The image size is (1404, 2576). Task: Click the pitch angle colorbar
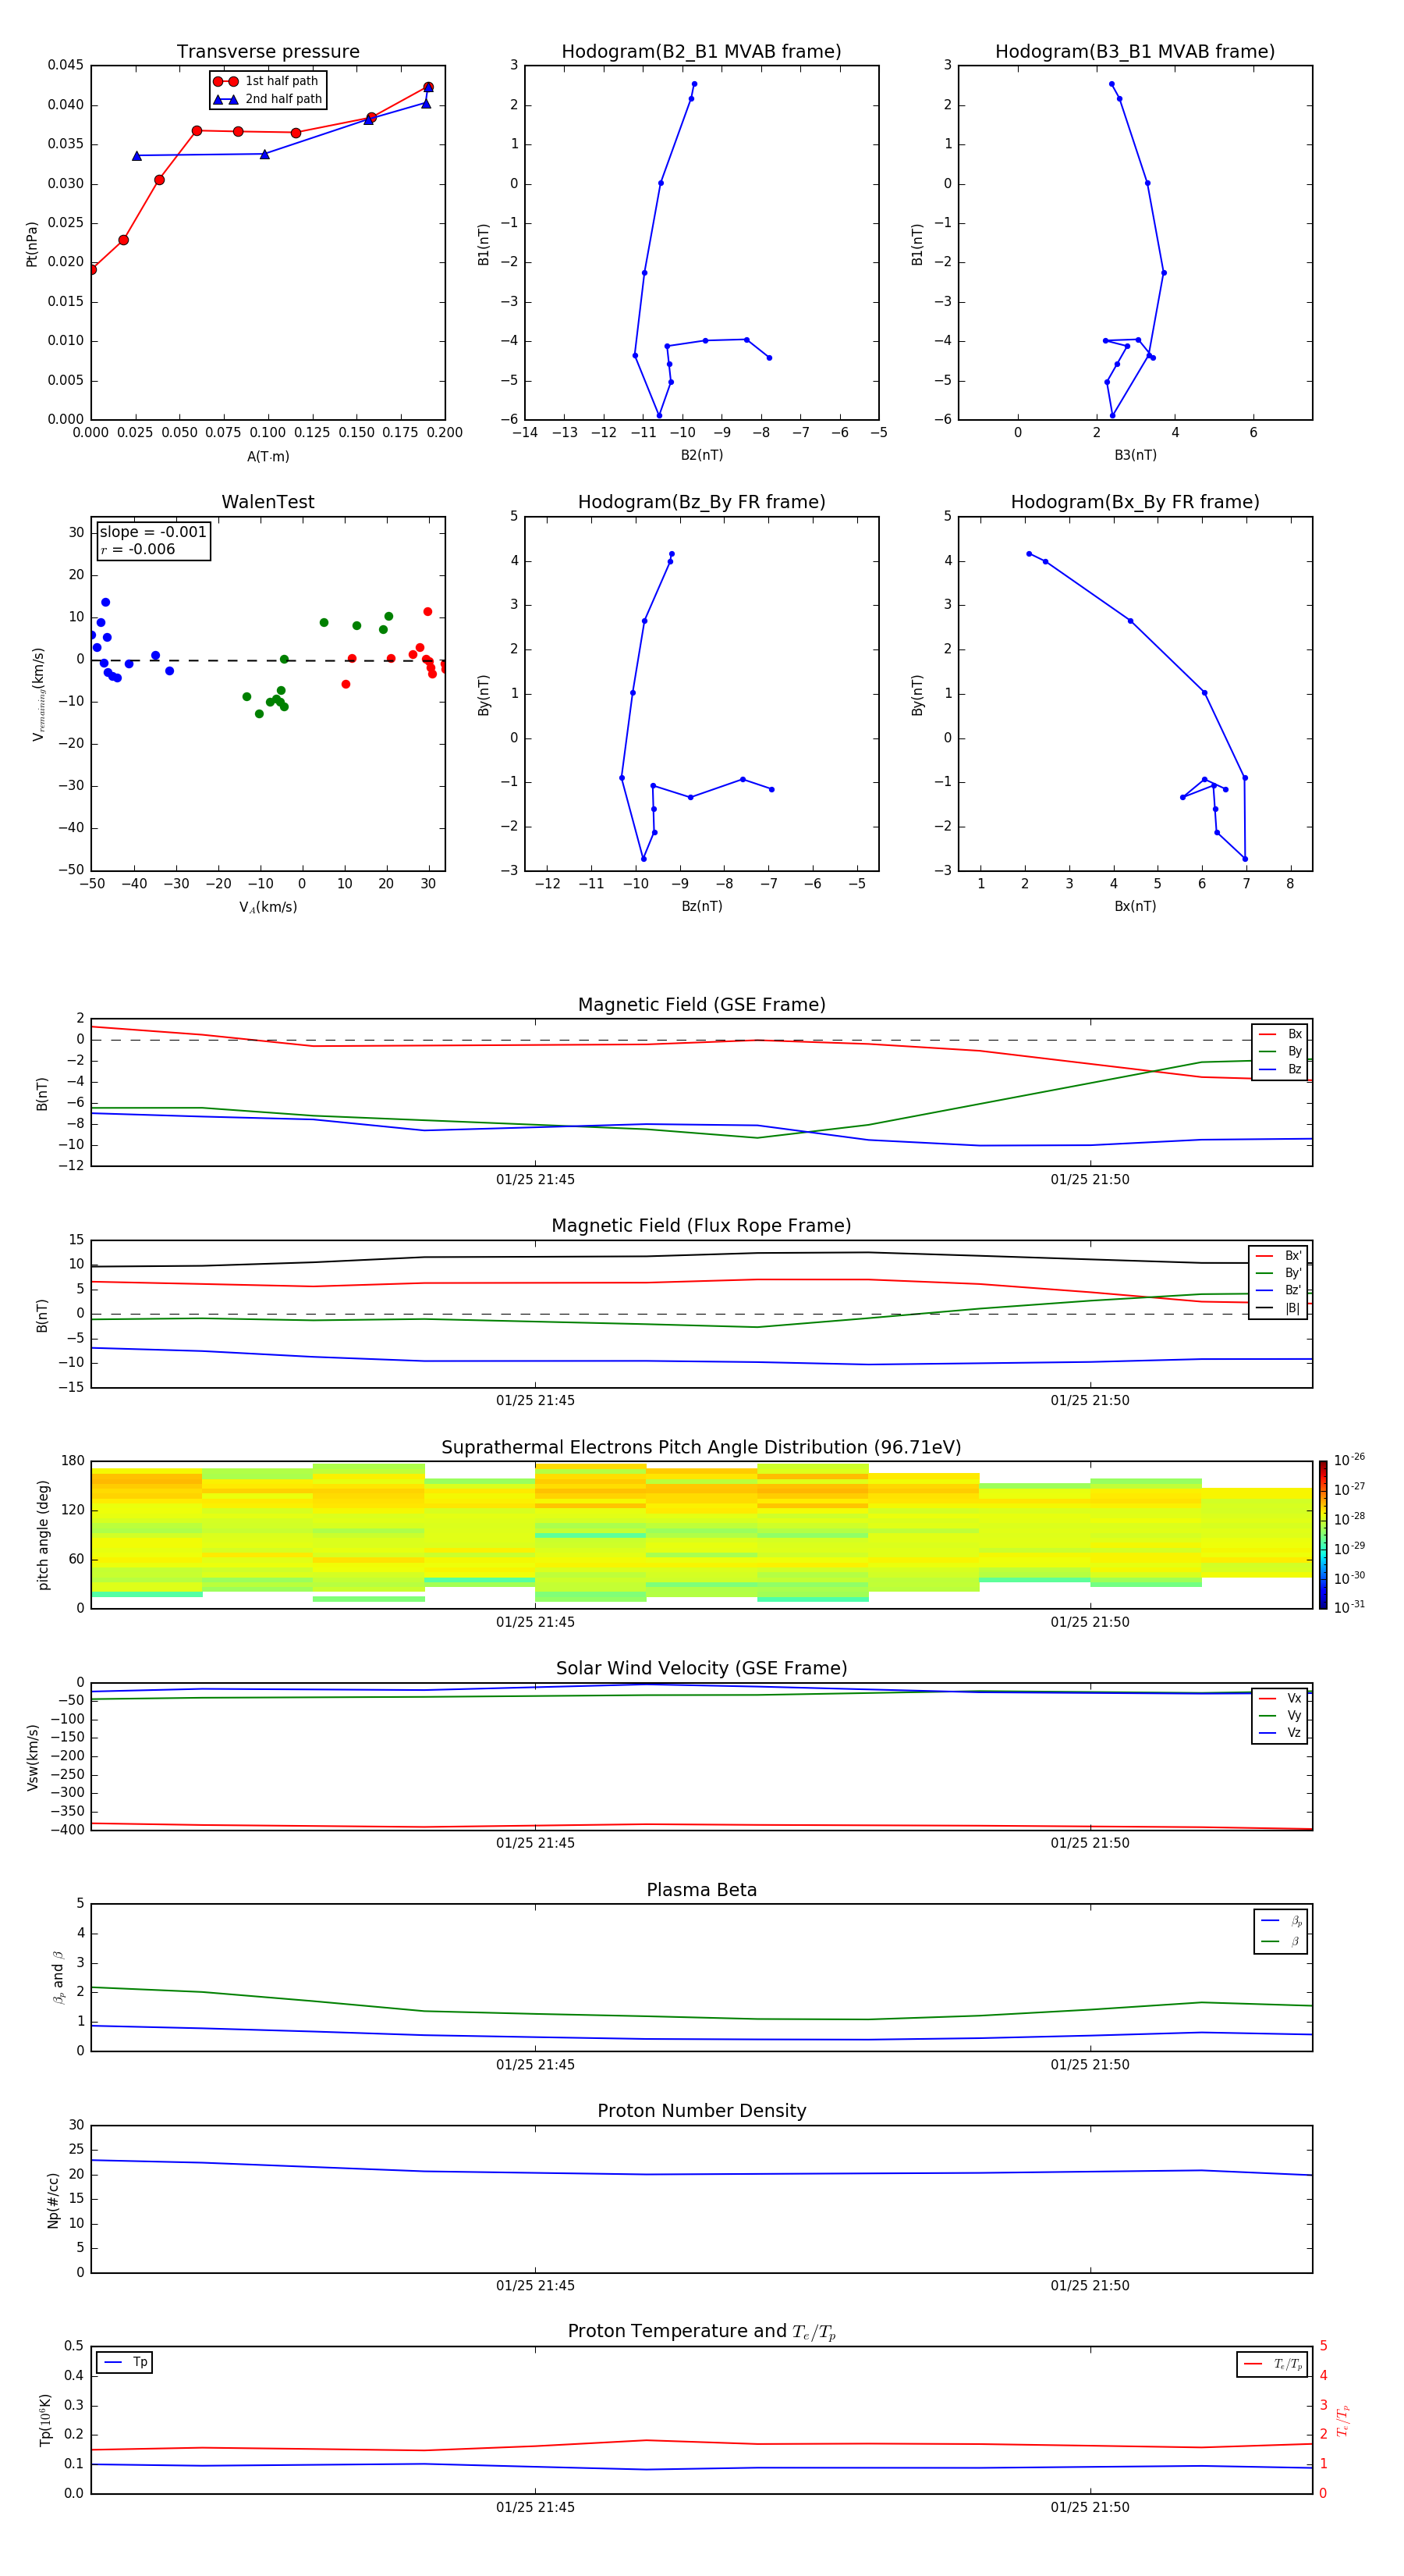tap(1323, 1535)
